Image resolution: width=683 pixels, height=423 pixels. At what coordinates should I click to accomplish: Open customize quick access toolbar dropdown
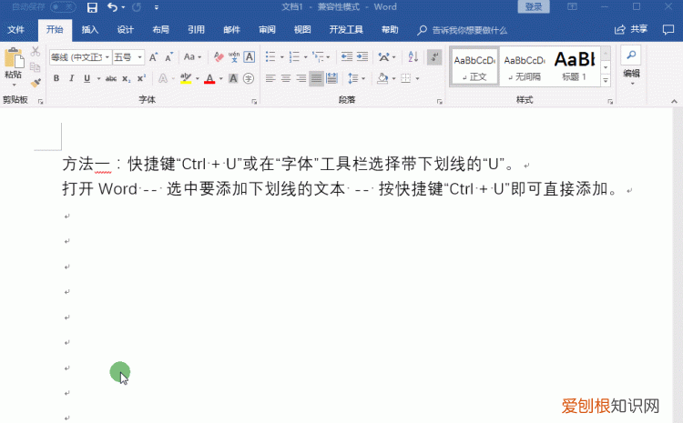(x=157, y=7)
